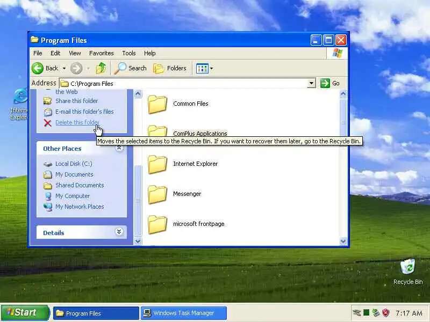The height and width of the screenshot is (322, 430).
Task: Expand the Address bar dropdown list
Action: (311, 83)
